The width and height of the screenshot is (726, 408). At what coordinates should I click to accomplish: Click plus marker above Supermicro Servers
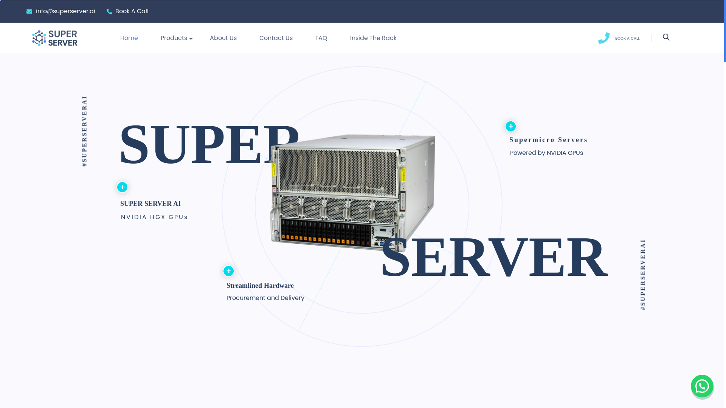[x=510, y=126]
